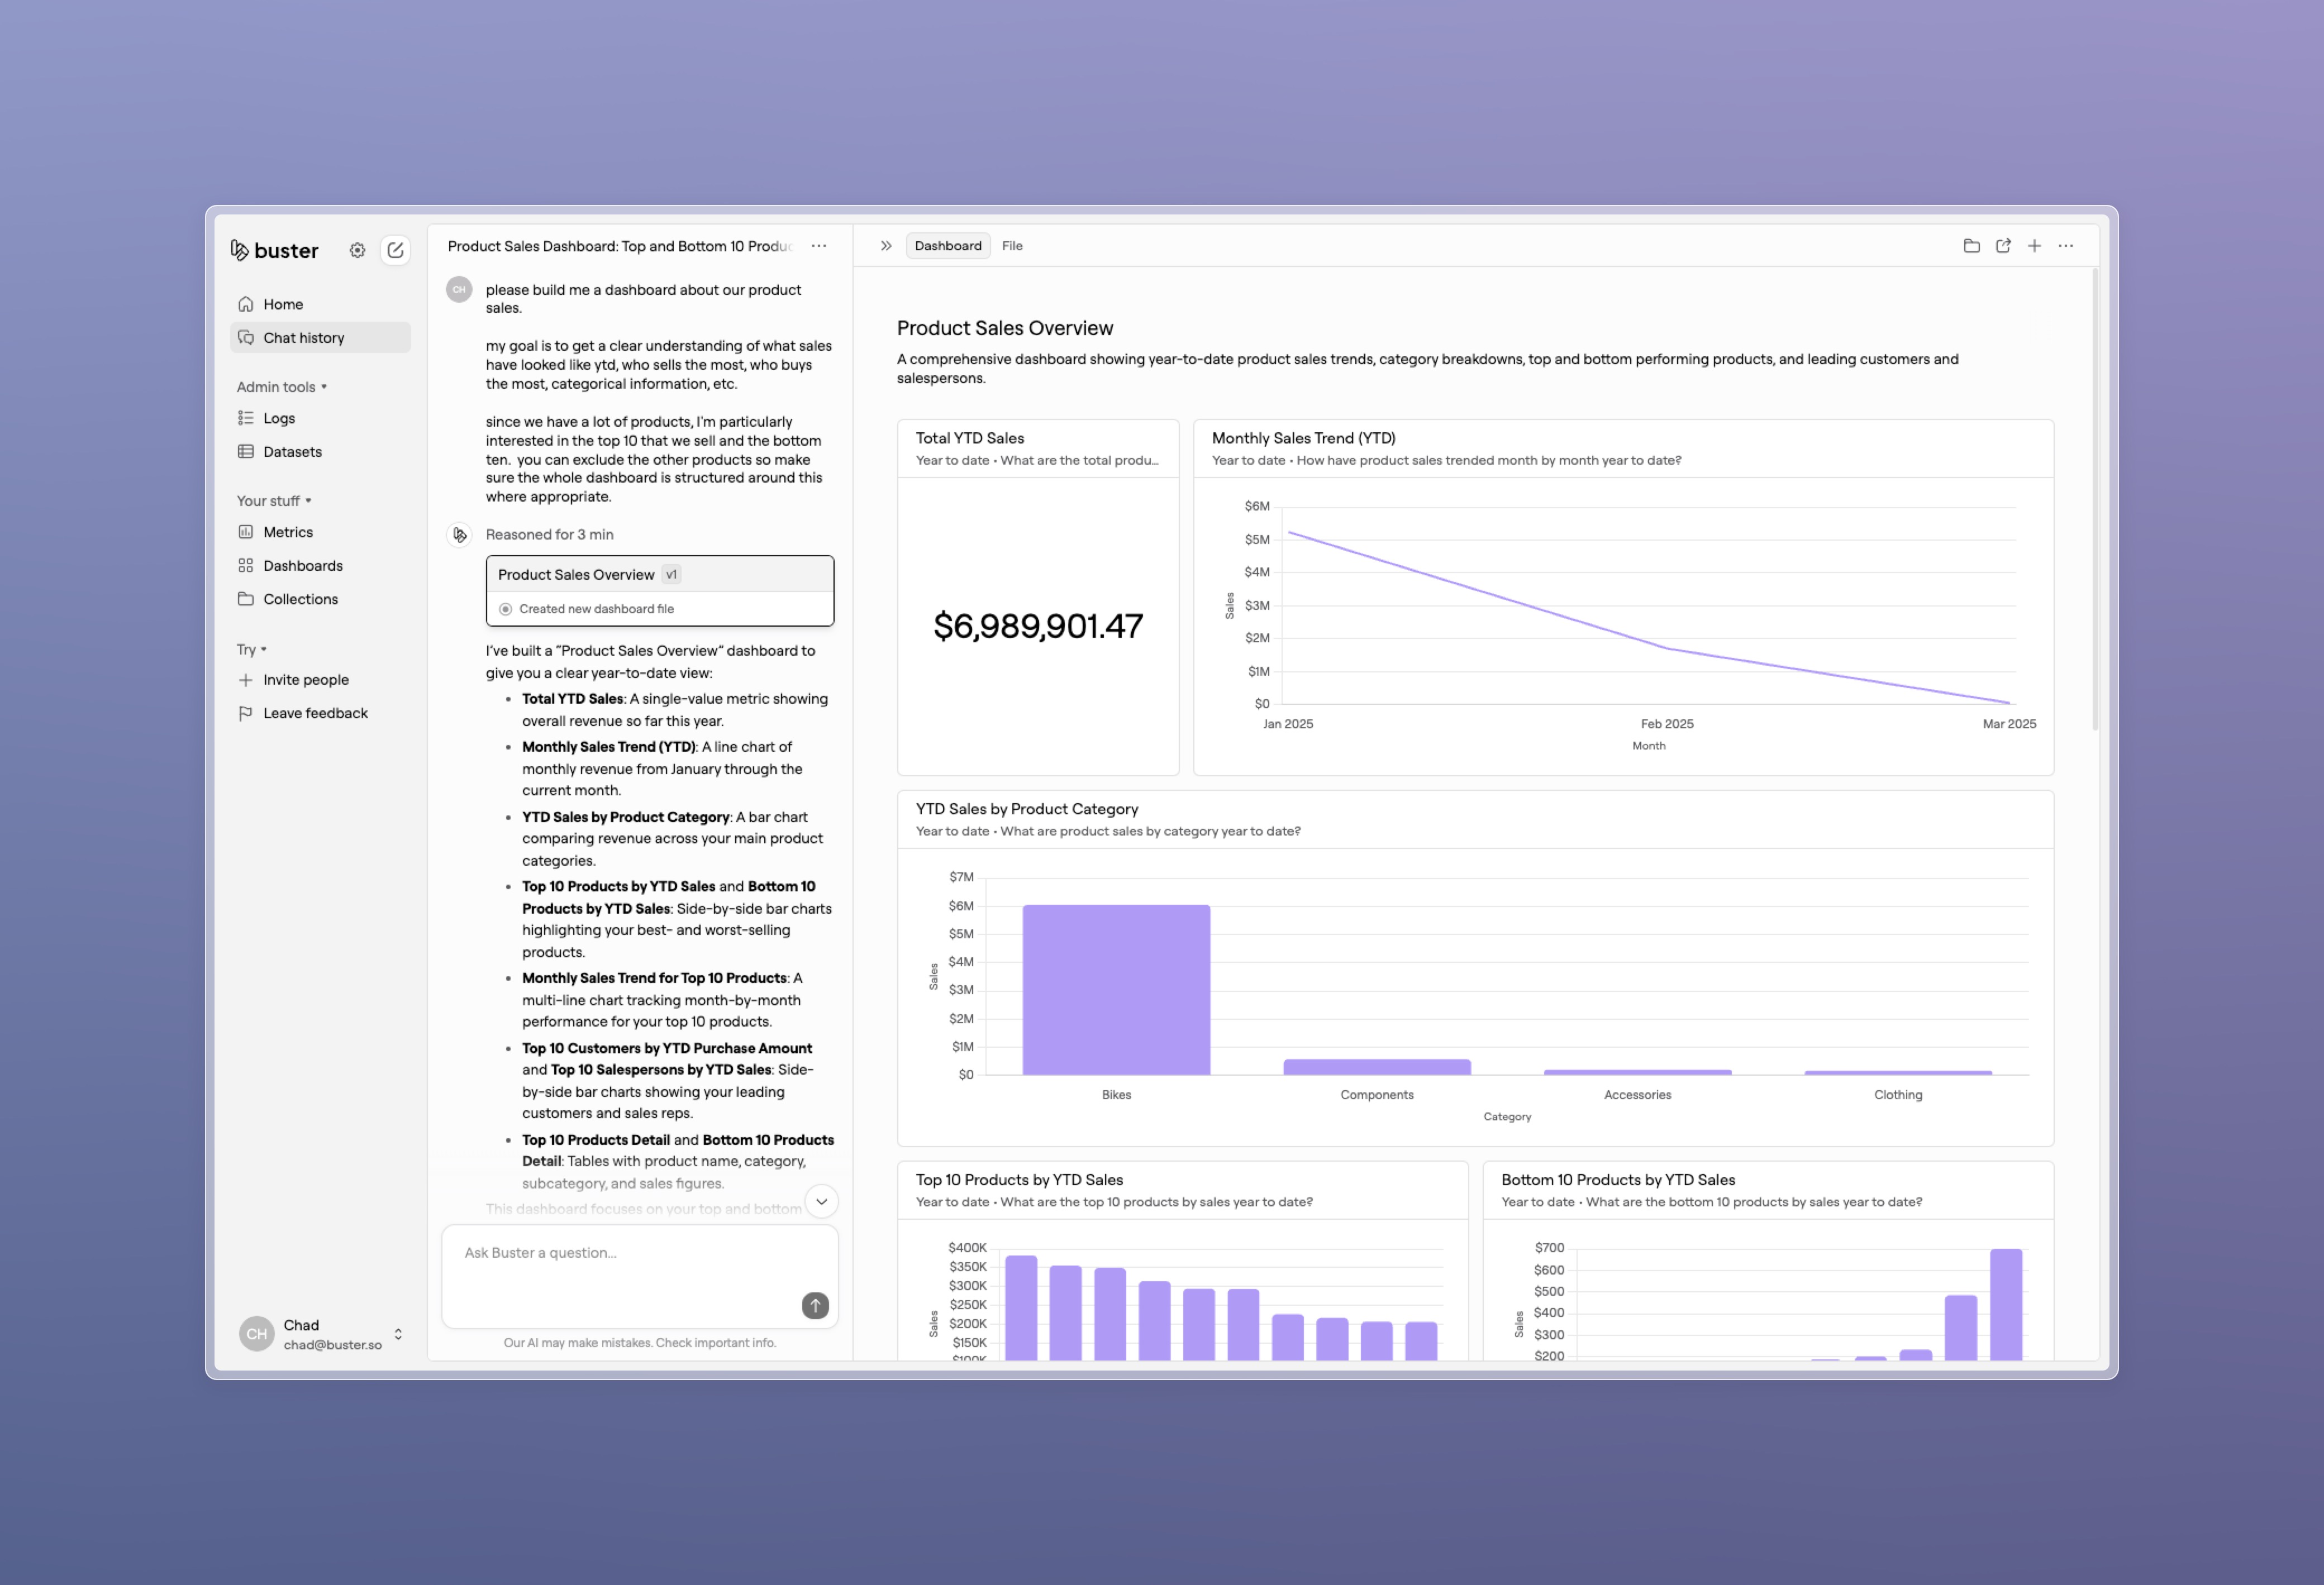Image resolution: width=2324 pixels, height=1585 pixels.
Task: Click the settings gear icon beside buster logo
Action: (x=357, y=250)
